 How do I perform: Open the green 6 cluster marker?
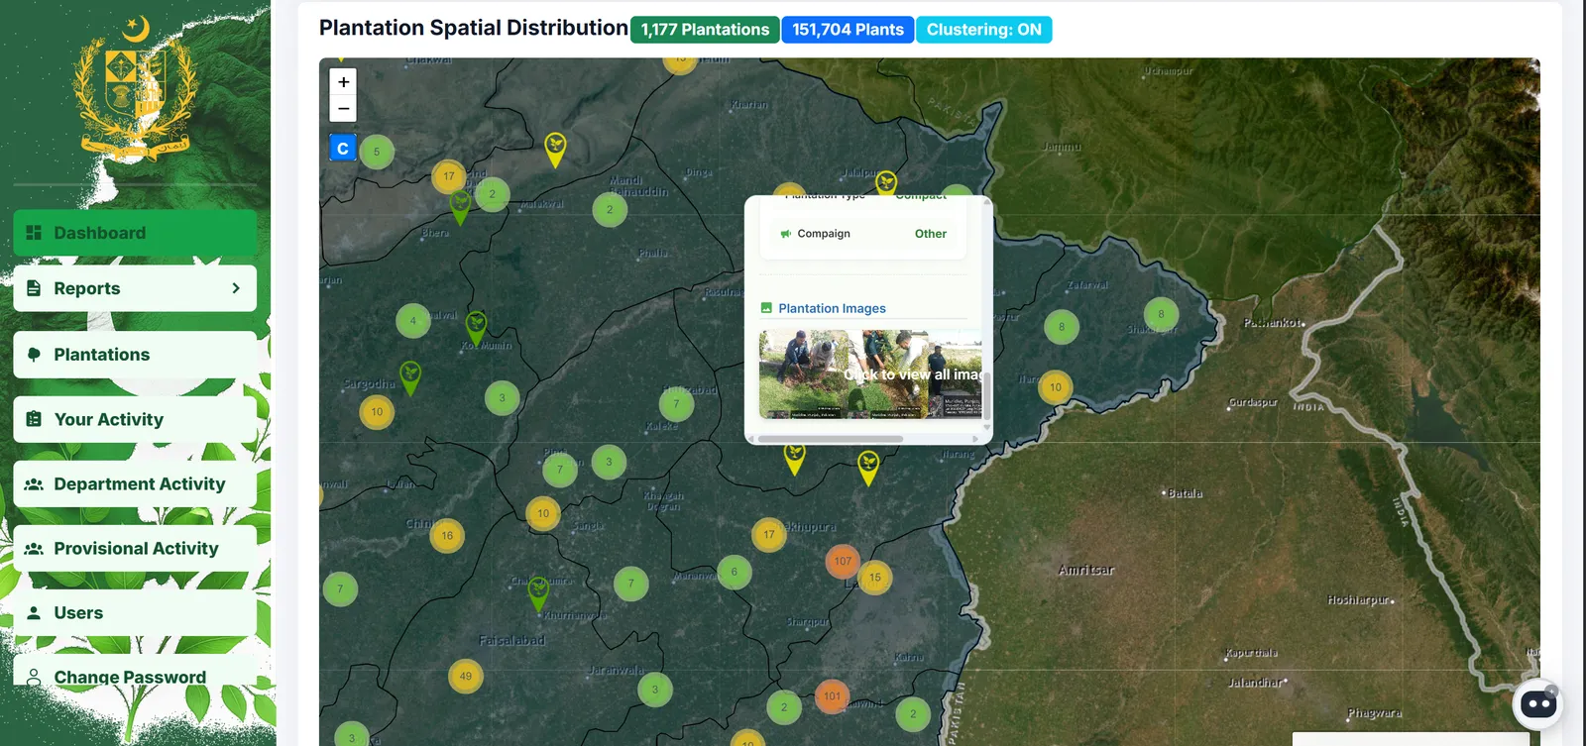(735, 572)
